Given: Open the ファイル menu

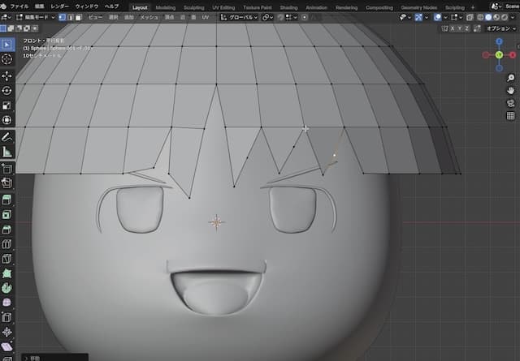Looking at the screenshot, I should [19, 6].
